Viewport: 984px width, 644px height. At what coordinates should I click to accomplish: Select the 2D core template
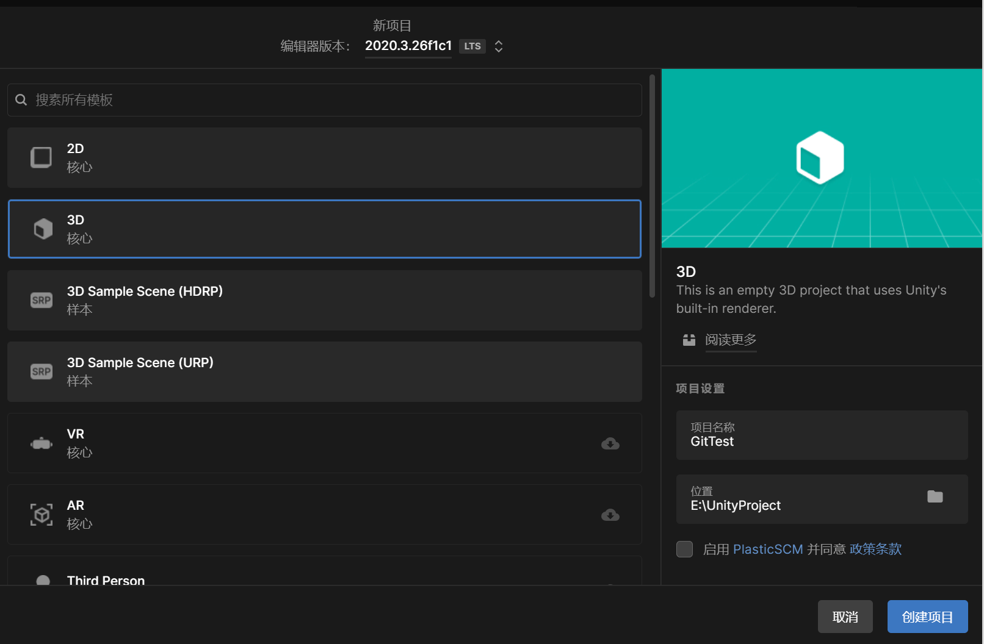click(x=325, y=157)
